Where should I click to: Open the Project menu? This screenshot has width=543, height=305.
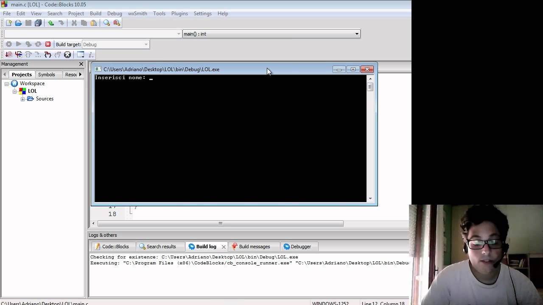[x=76, y=14]
